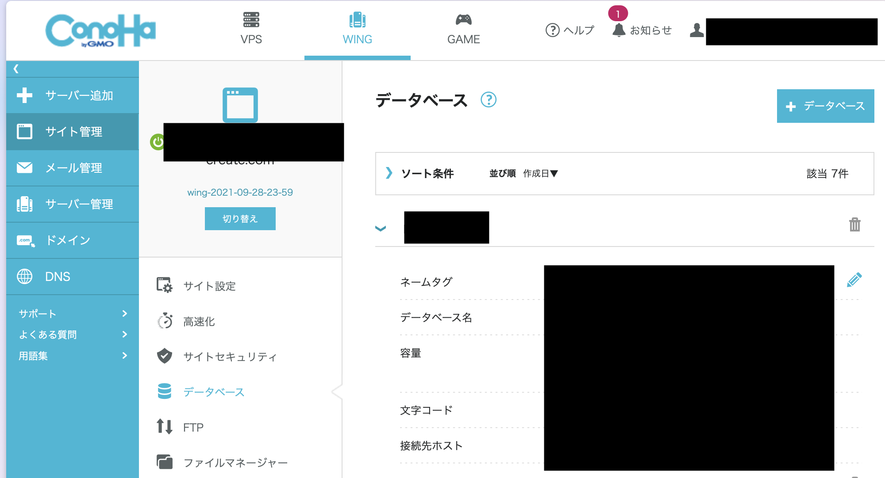Open サーバー管理 in the sidebar
Viewport: 885px width, 478px height.
73,204
